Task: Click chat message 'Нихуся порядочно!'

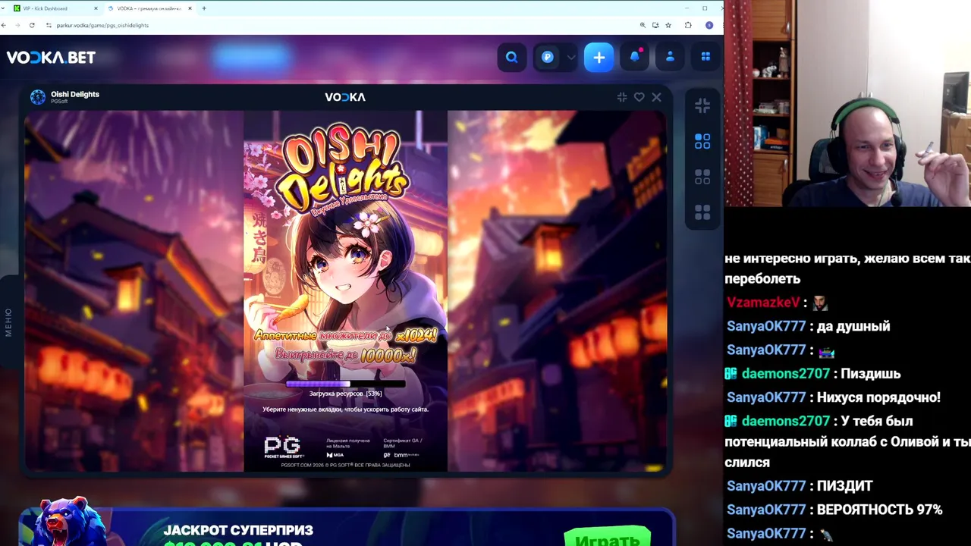Action: tap(879, 397)
